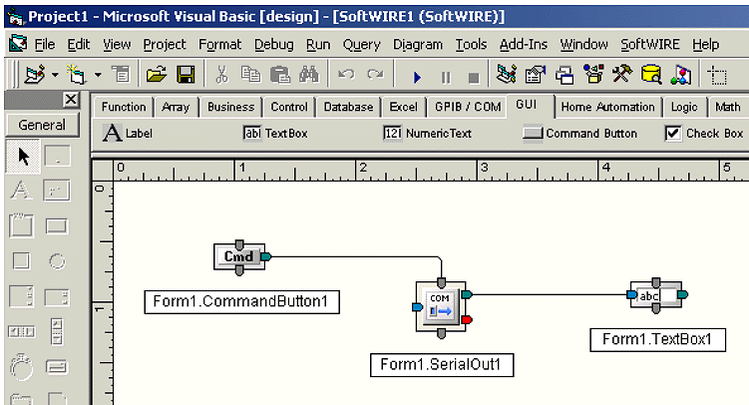Open the Add-Ins menu
Image resolution: width=749 pixels, height=405 pixels.
pos(524,45)
